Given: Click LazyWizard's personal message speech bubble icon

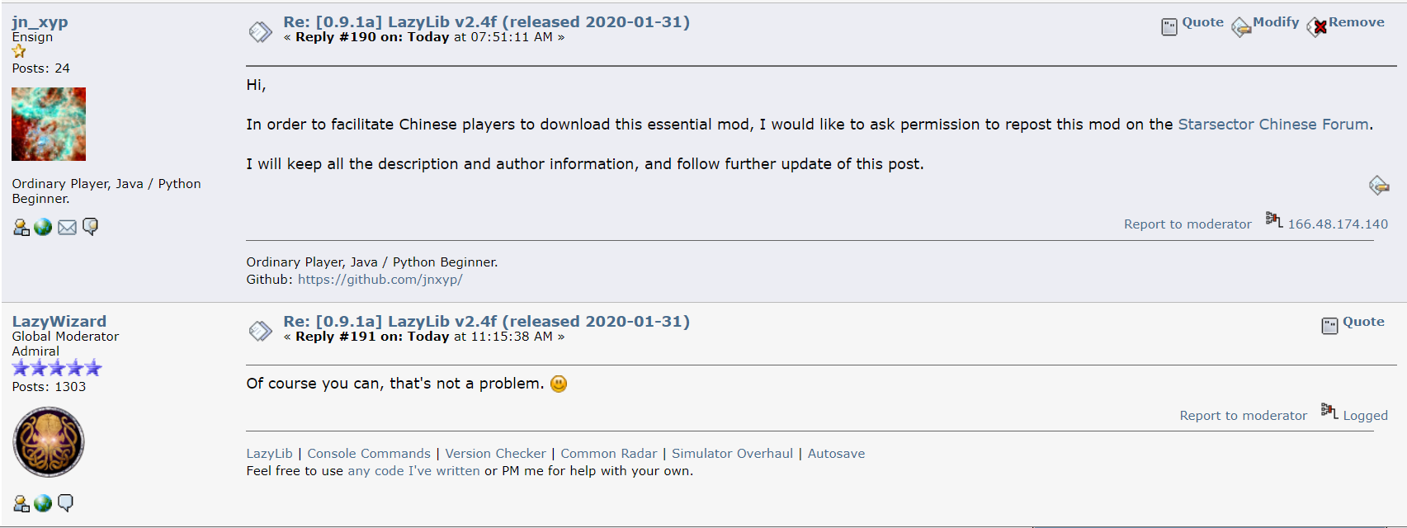Looking at the screenshot, I should (65, 502).
